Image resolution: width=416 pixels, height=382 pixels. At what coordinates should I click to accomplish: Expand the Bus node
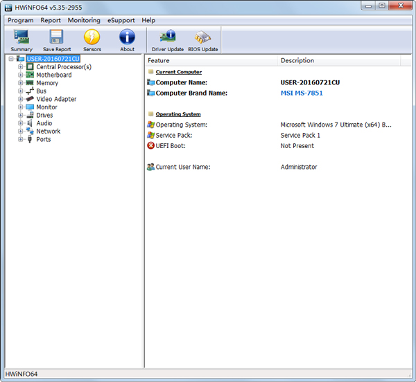click(20, 91)
